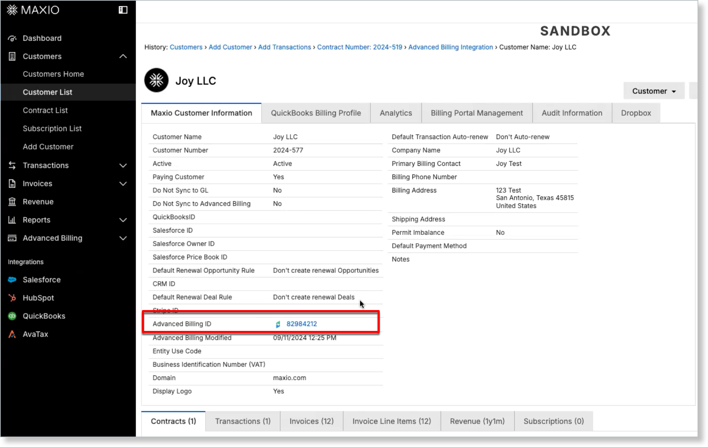708x447 pixels.
Task: Click the Invoices document icon
Action: (x=12, y=184)
